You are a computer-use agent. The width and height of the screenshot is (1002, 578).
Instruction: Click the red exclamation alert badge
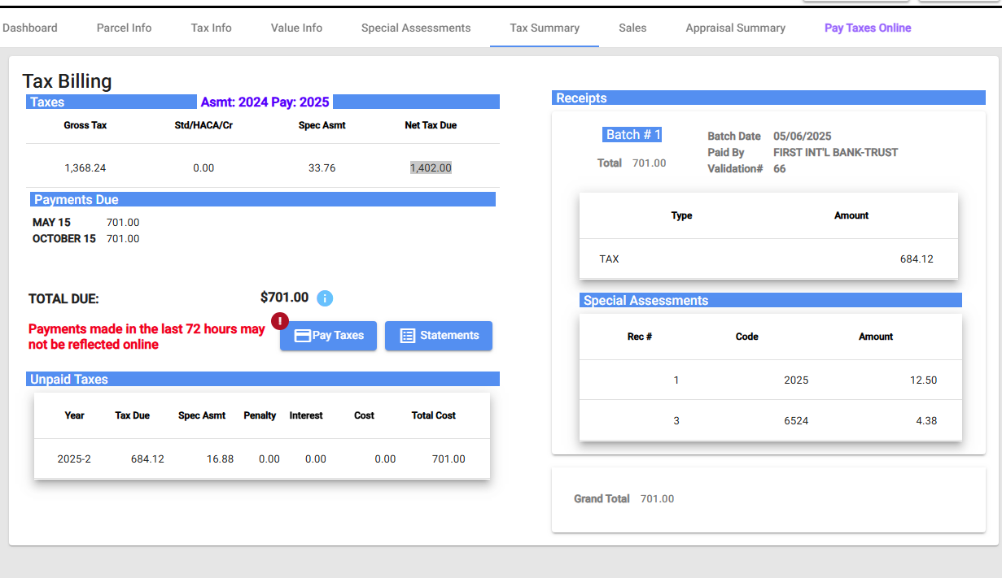click(280, 321)
